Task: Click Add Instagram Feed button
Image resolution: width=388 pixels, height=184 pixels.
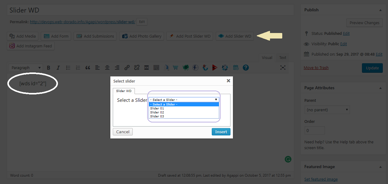Action: click(31, 46)
